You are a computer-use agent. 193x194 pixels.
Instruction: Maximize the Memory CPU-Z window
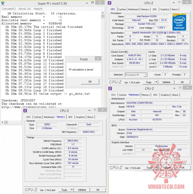click(95, 110)
